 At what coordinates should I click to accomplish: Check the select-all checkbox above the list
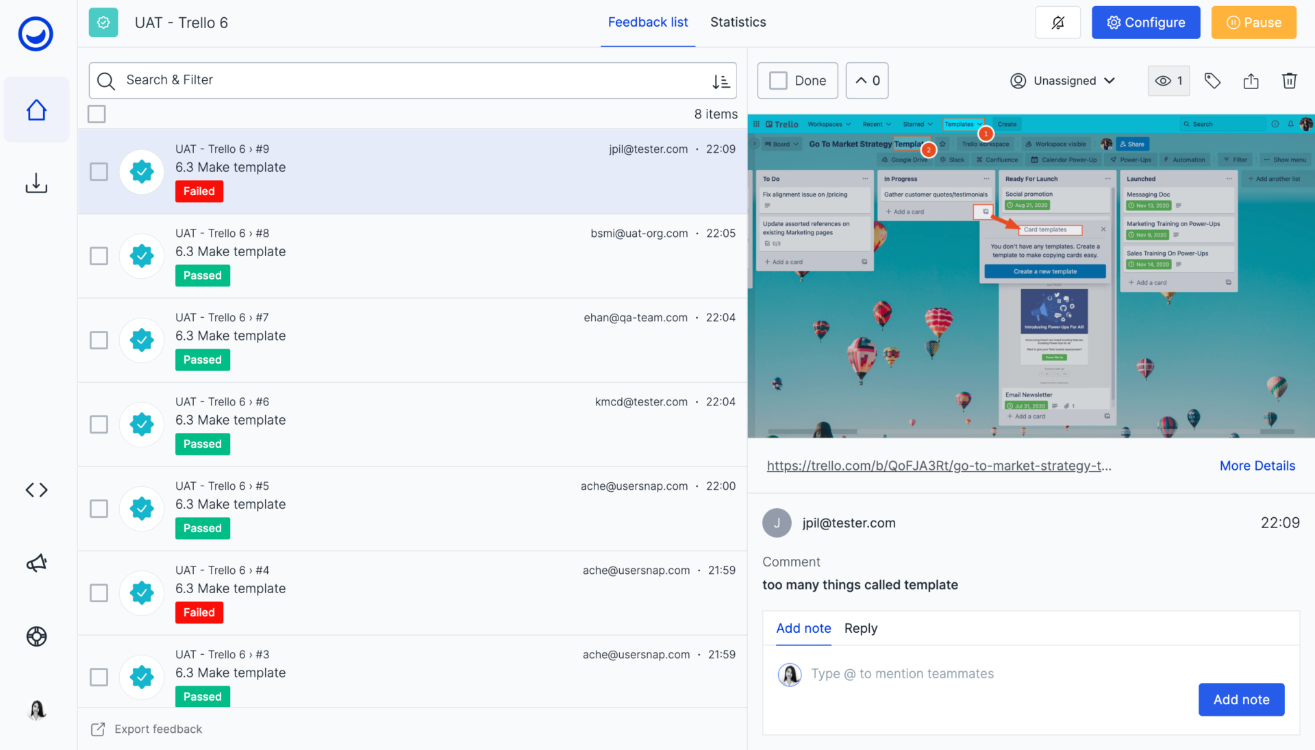[x=97, y=114]
